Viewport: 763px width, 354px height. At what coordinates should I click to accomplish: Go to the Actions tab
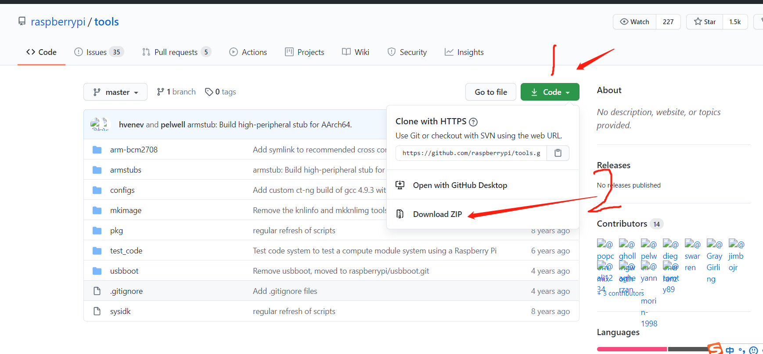click(248, 52)
